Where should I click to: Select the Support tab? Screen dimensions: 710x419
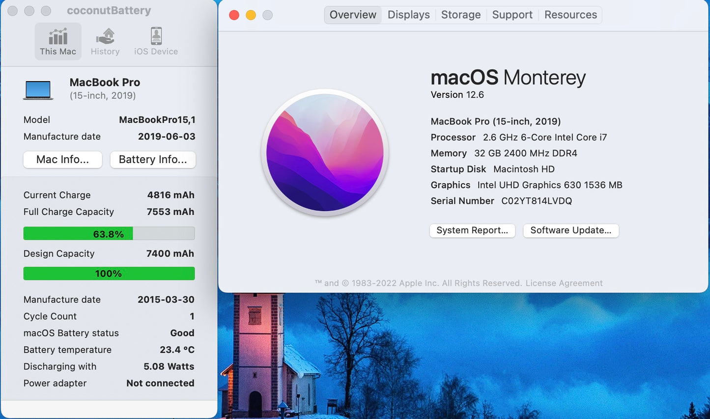[512, 15]
